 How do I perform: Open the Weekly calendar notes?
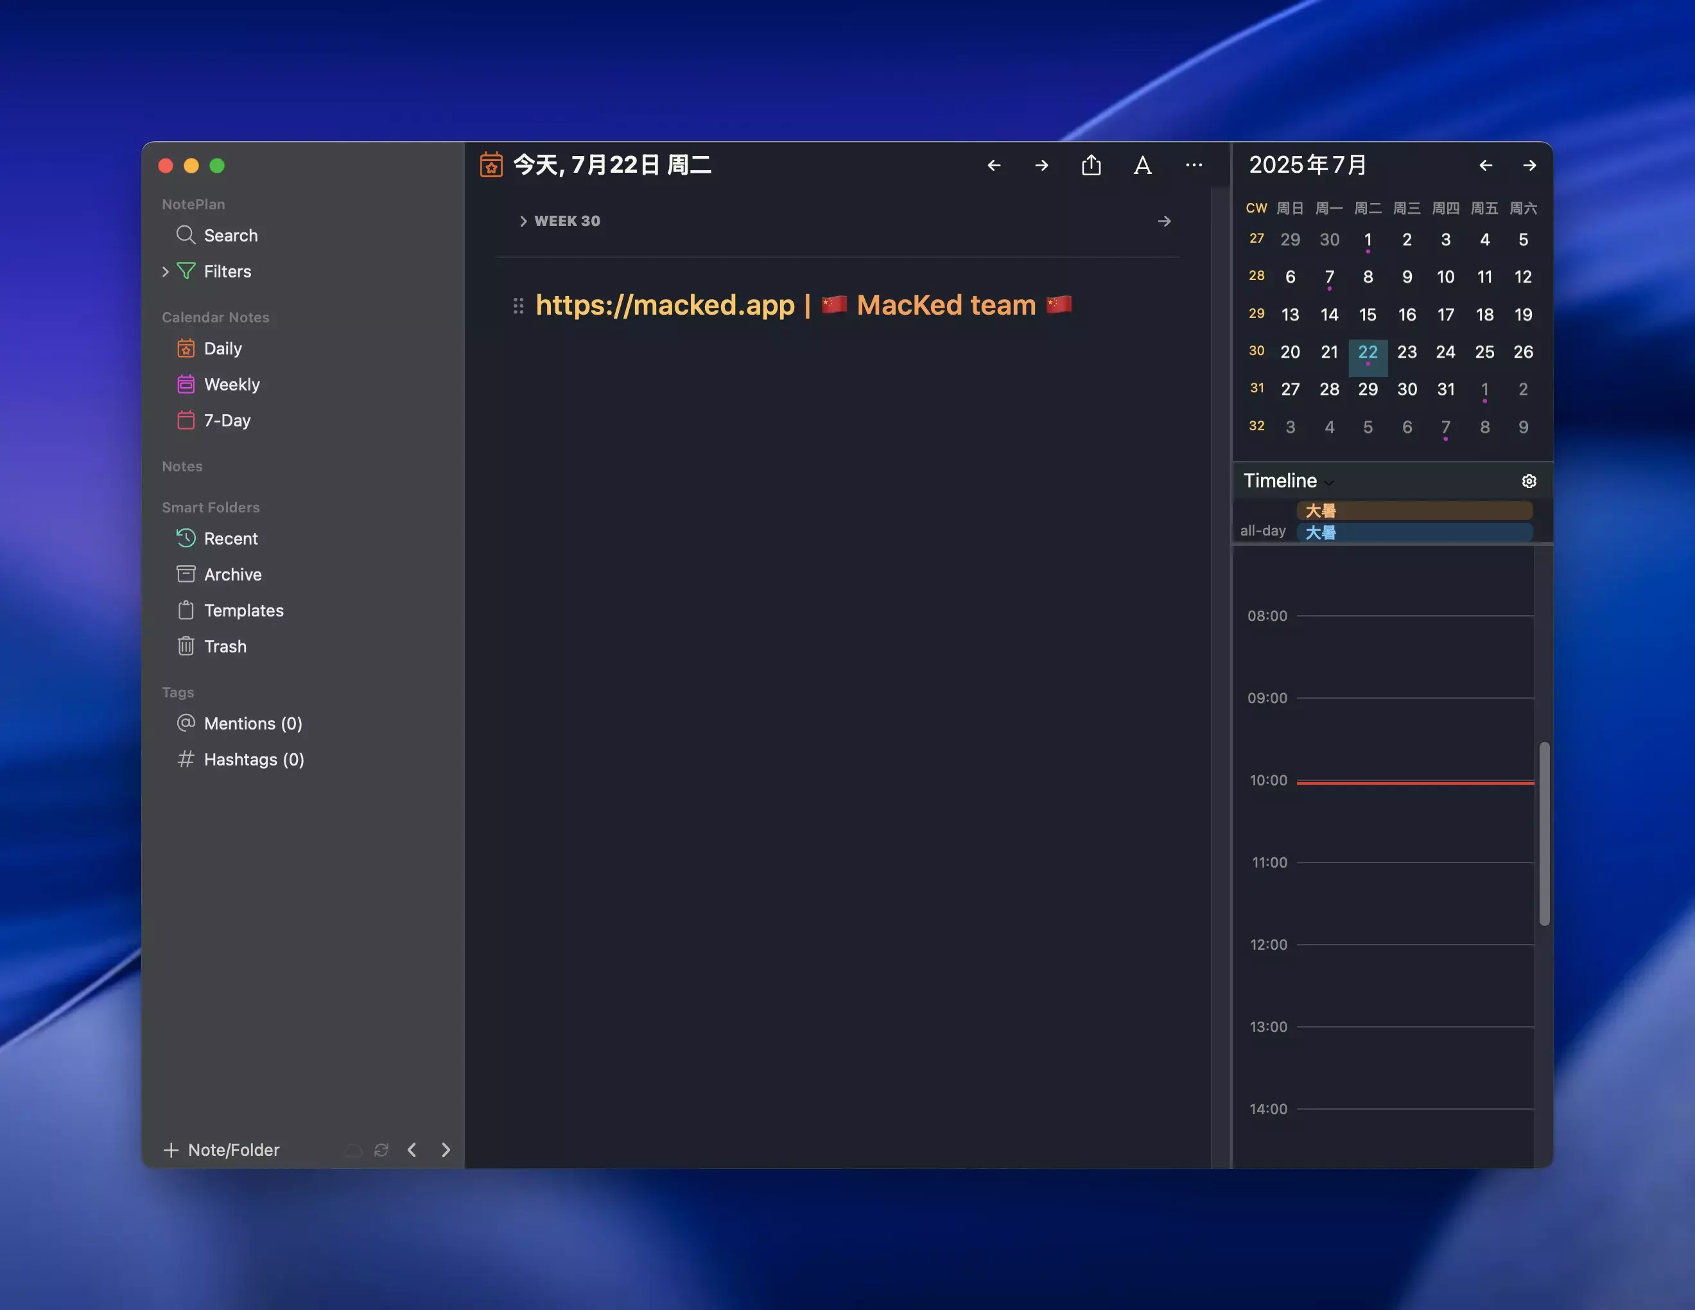(231, 384)
